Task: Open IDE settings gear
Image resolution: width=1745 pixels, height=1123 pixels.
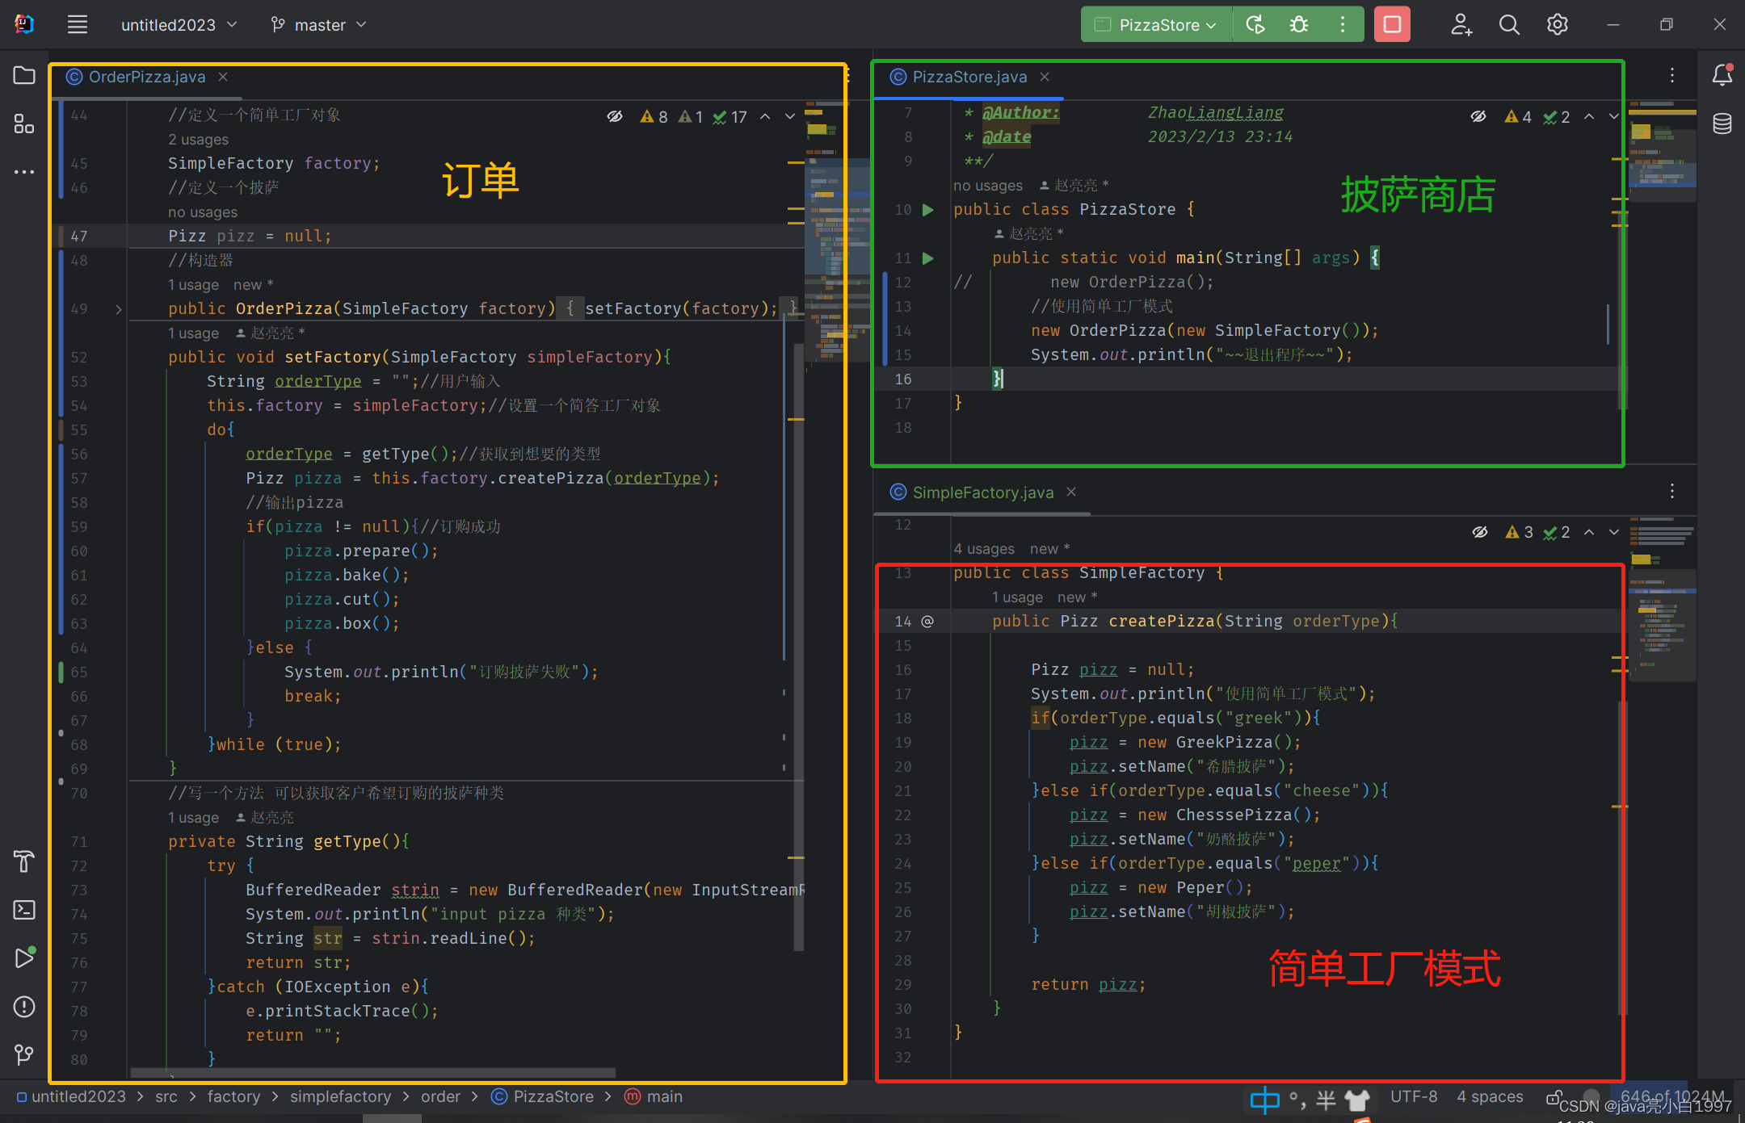Action: pos(1558,25)
